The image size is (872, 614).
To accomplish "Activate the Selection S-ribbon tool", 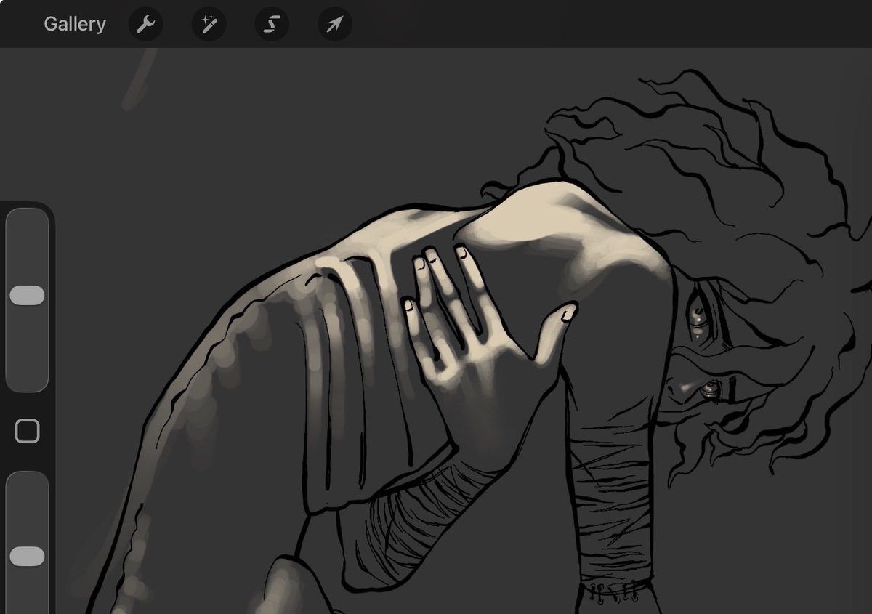I will tap(272, 24).
